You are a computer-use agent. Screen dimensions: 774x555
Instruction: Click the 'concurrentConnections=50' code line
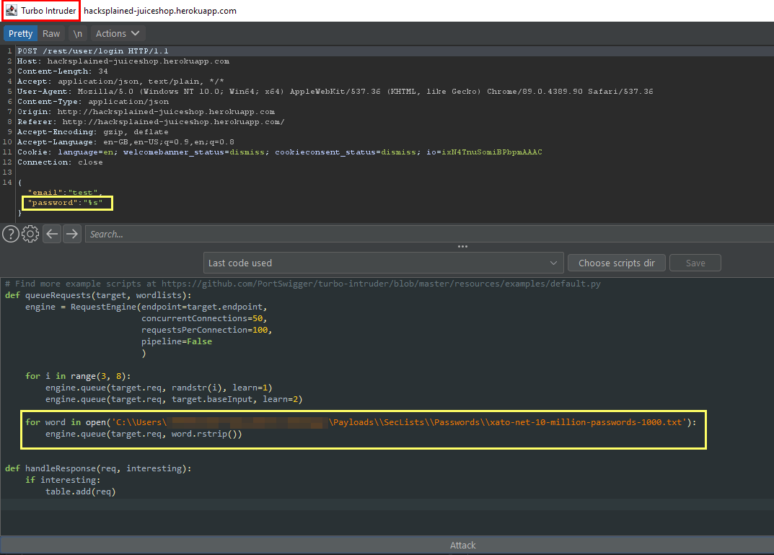point(204,318)
